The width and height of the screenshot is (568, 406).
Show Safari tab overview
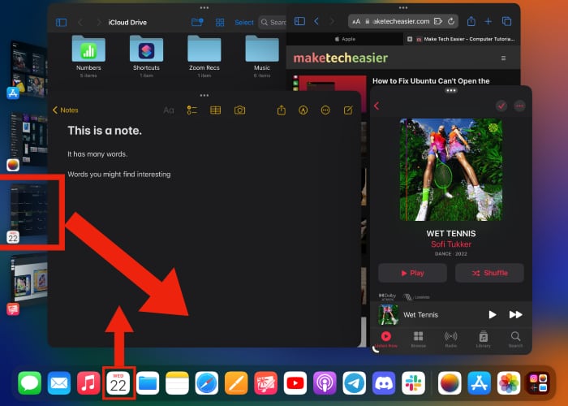pos(507,21)
